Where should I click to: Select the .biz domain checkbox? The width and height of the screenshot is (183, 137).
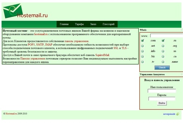click(x=142, y=57)
